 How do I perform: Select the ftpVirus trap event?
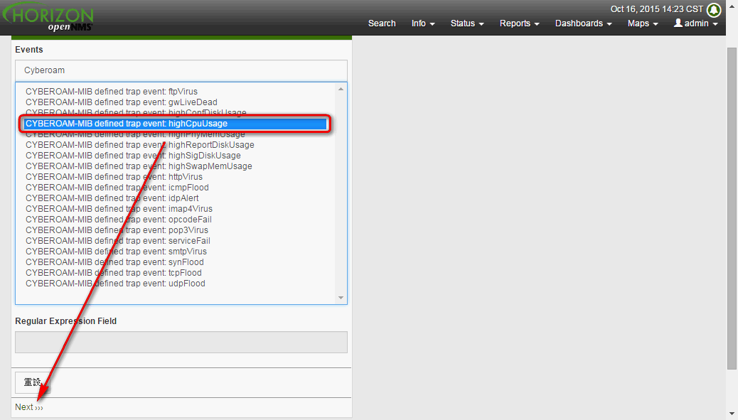tap(112, 91)
